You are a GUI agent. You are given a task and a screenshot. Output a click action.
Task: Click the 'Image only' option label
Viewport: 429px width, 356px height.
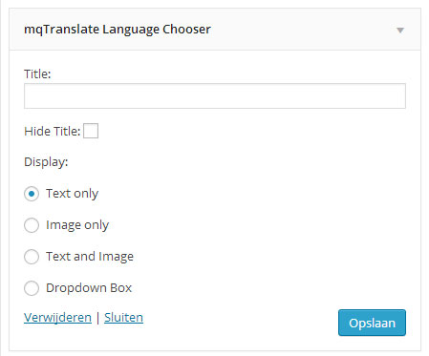click(x=77, y=225)
